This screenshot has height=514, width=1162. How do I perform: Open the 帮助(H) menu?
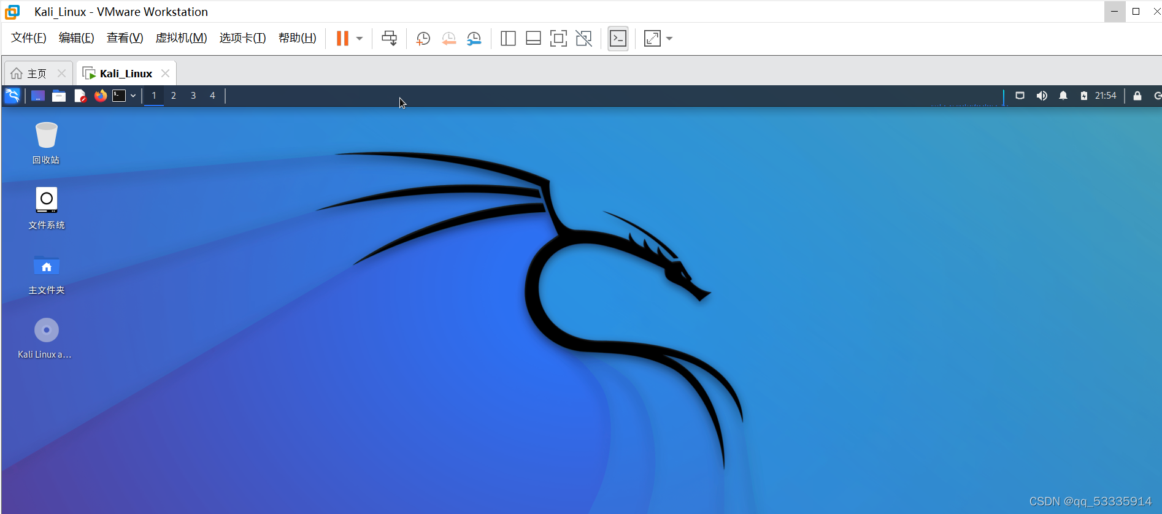(x=297, y=38)
